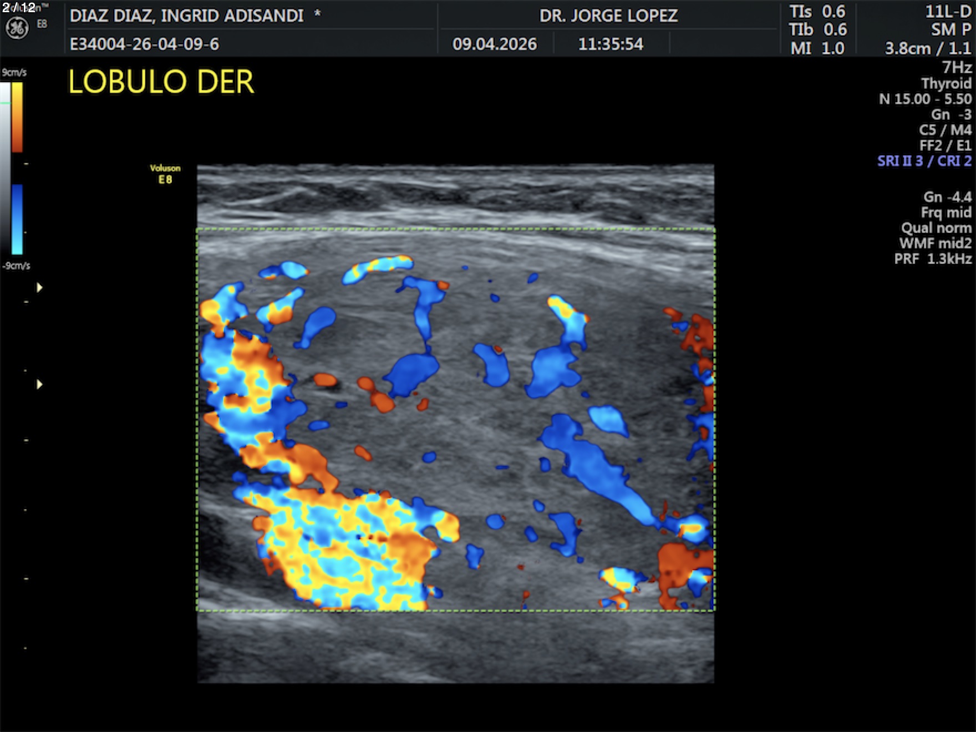
Task: Click the exam ID E34004-26-04-09-6
Action: coord(144,44)
